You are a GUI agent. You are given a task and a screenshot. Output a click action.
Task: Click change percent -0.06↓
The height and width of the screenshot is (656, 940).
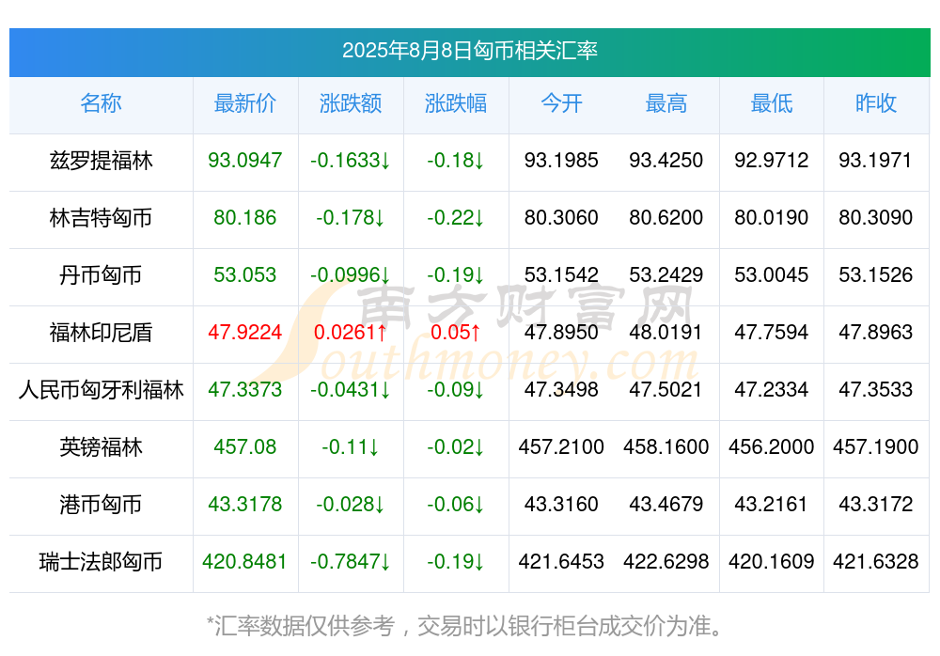456,505
